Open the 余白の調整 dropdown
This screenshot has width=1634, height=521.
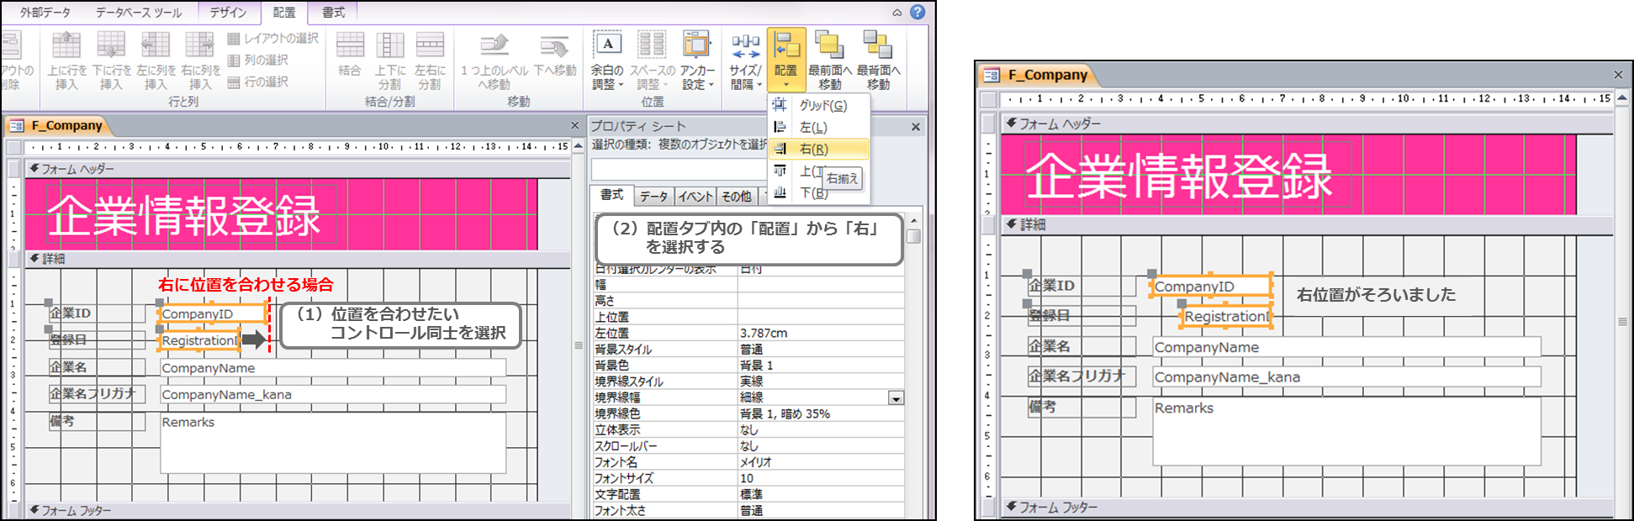coord(607,60)
